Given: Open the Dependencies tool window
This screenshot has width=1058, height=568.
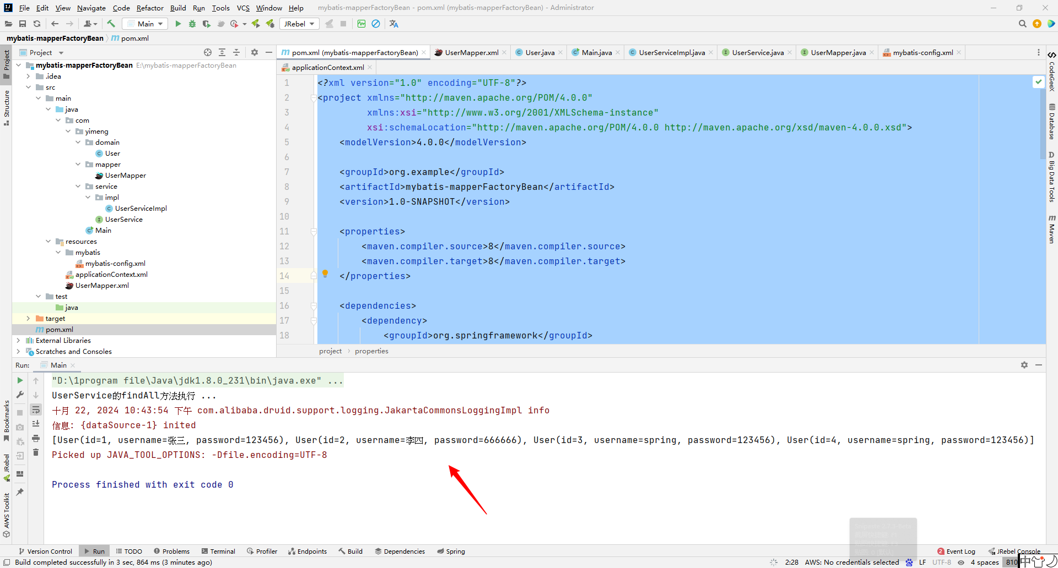Looking at the screenshot, I should pos(400,551).
